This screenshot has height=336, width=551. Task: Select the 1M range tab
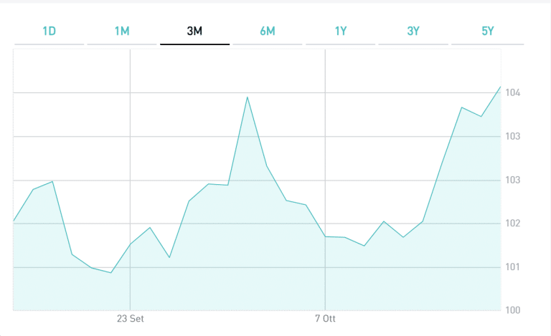pyautogui.click(x=122, y=31)
